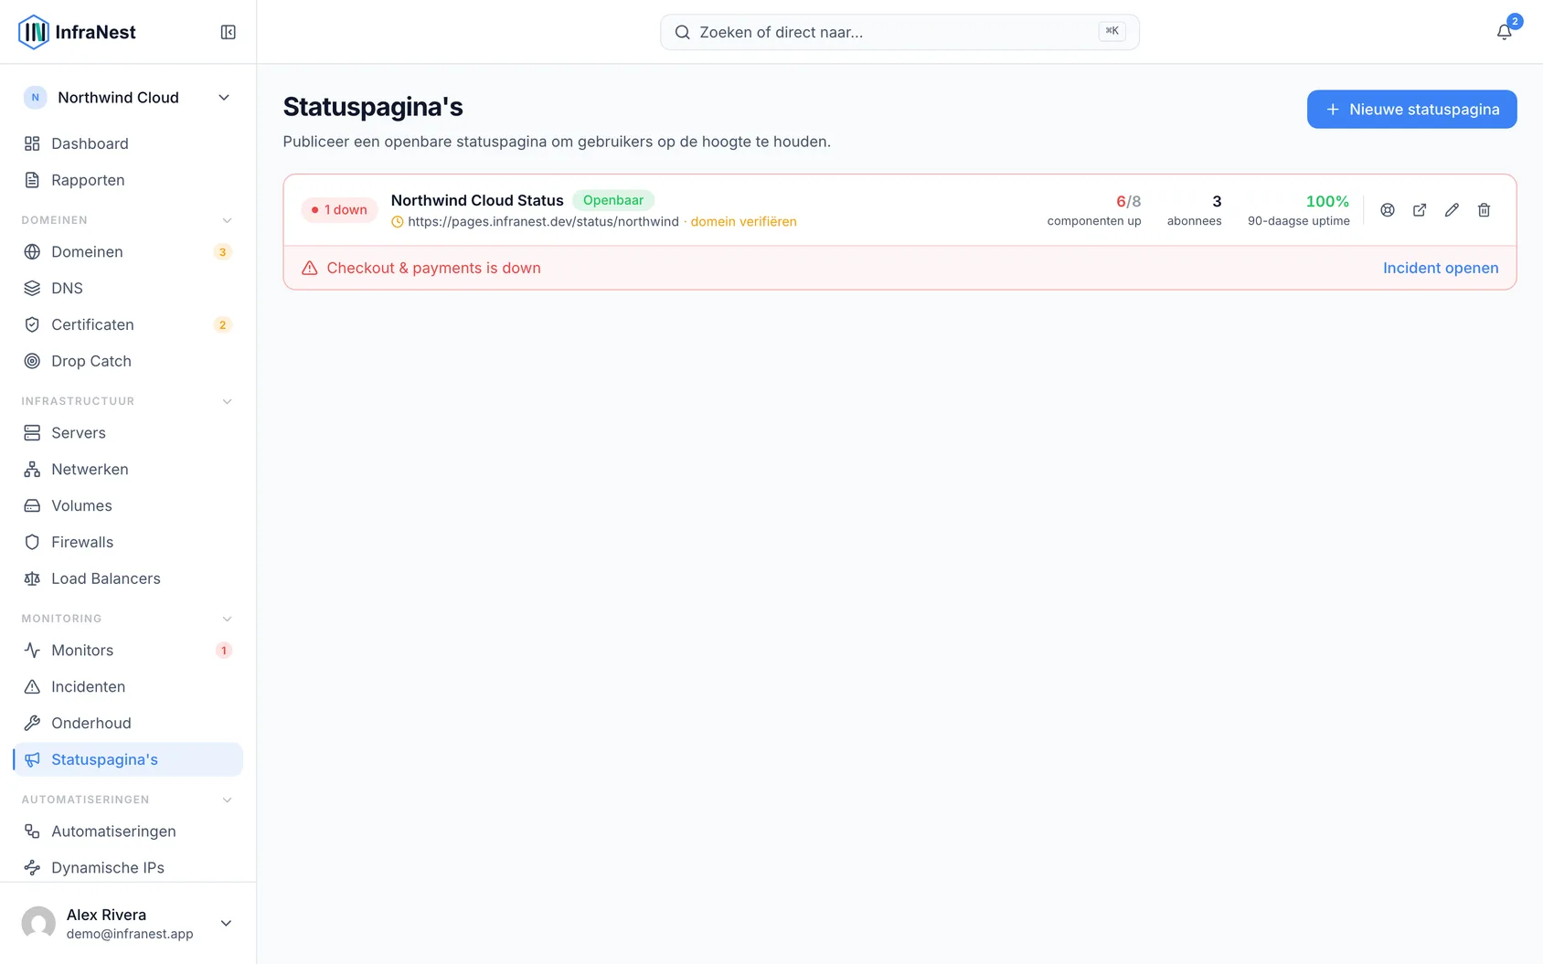Create a Nieuwe statuspagina
The height and width of the screenshot is (964, 1543).
click(x=1411, y=110)
